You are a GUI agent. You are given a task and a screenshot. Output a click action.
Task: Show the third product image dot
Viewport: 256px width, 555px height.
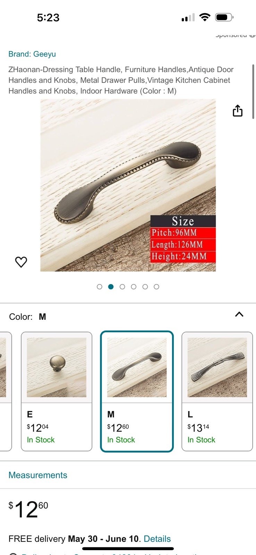click(x=122, y=287)
